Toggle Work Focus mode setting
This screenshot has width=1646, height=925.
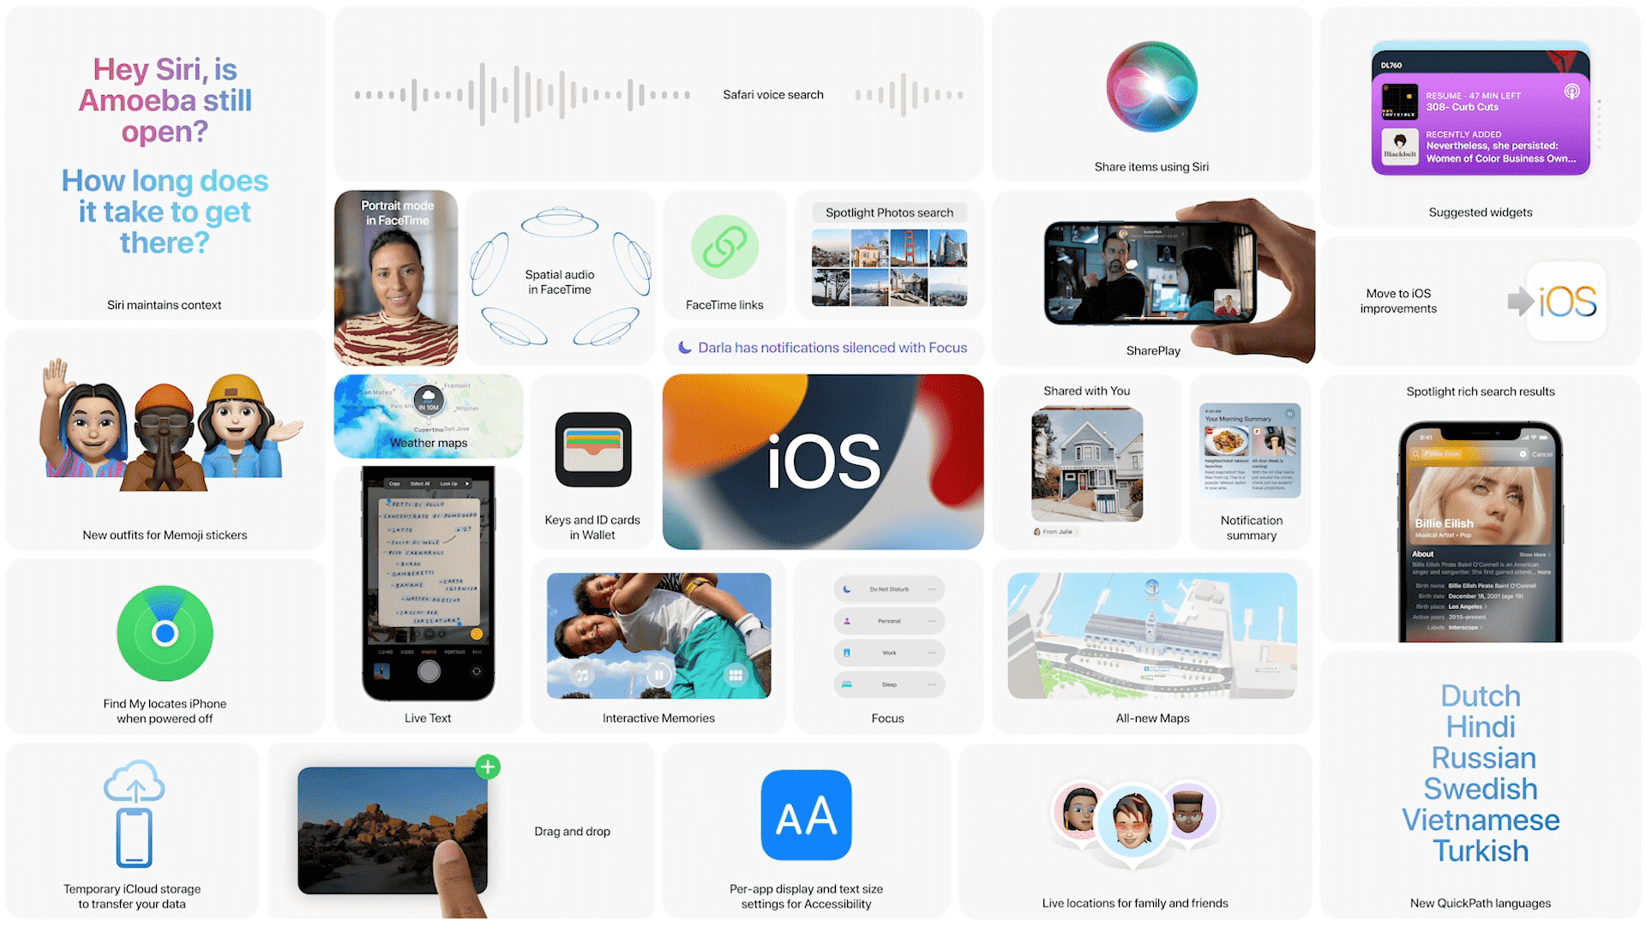click(890, 653)
